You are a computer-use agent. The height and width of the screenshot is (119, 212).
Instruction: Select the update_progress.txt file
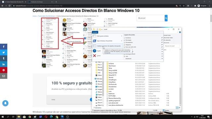pyautogui.click(x=114, y=100)
